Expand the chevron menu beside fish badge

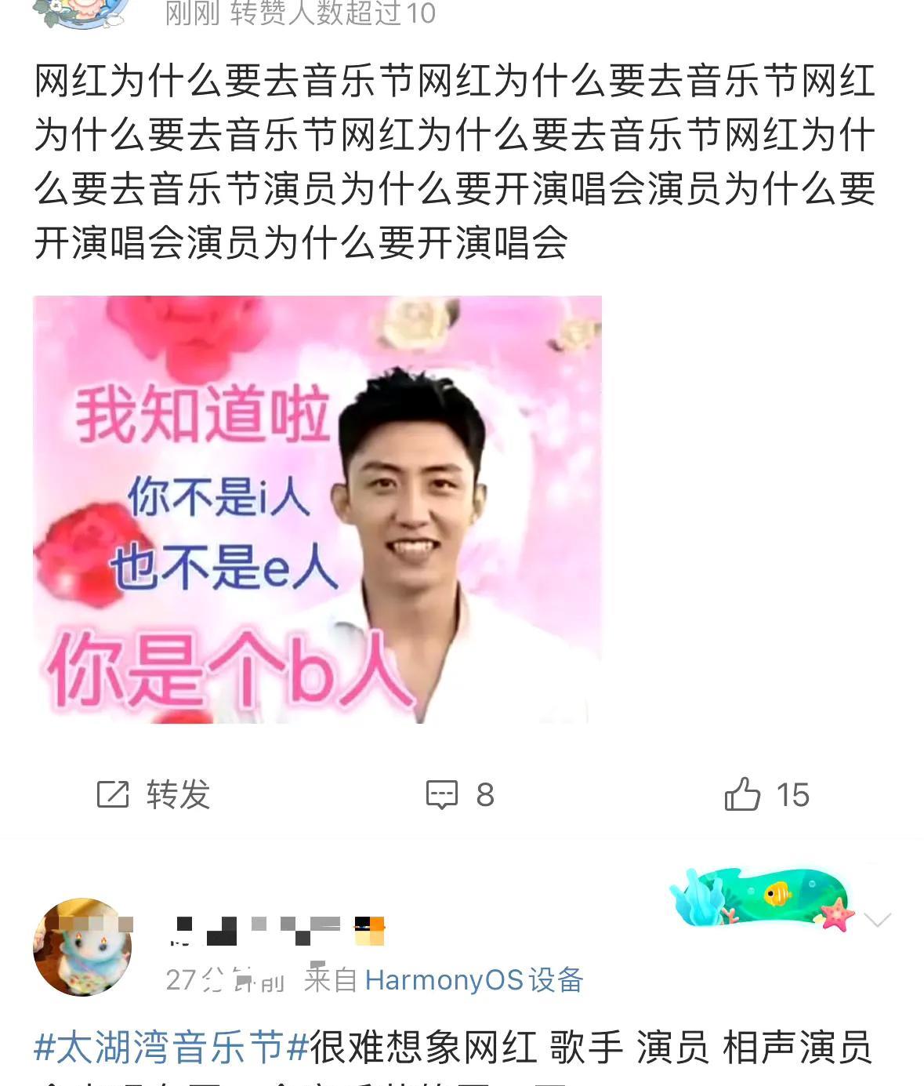877,919
